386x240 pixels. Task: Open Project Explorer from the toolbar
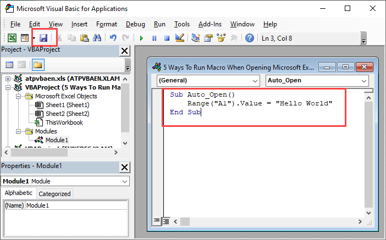tap(196, 38)
